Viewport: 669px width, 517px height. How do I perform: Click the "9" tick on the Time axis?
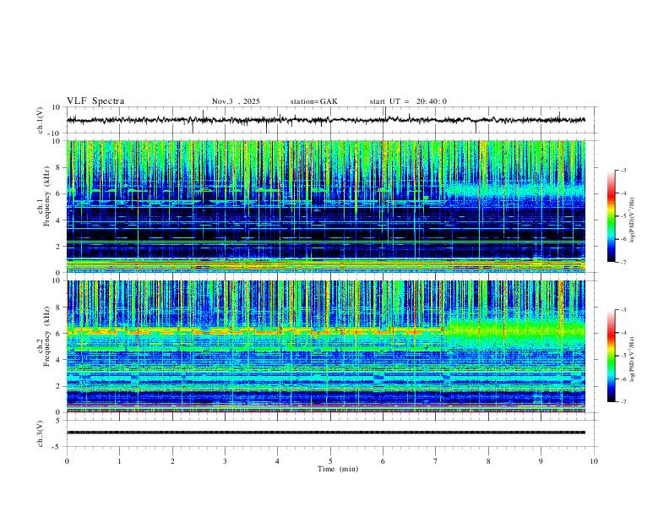[541, 461]
